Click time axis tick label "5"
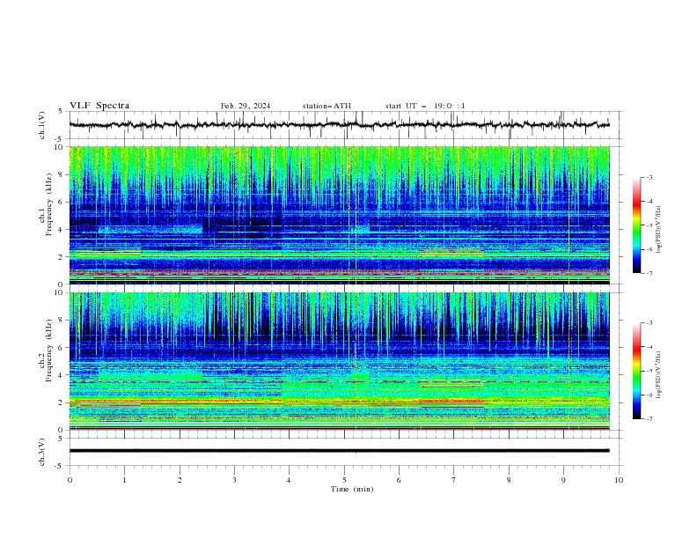 [x=344, y=480]
